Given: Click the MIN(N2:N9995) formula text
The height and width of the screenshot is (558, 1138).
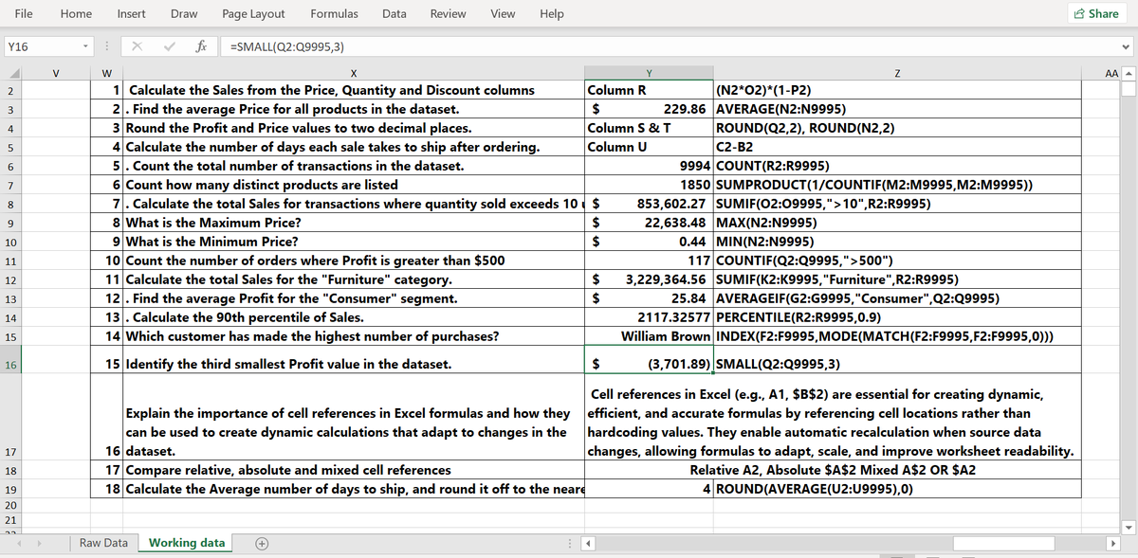Looking at the screenshot, I should point(780,242).
